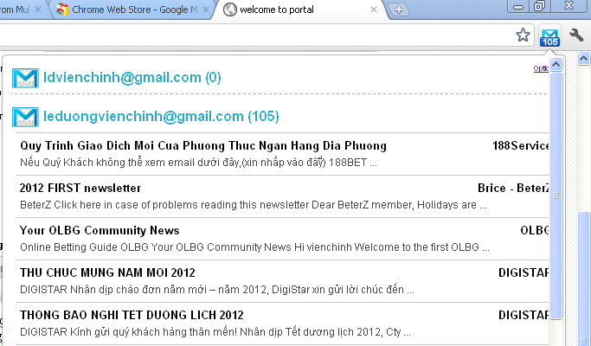Image resolution: width=591 pixels, height=346 pixels.
Task: Click the Chrome Web Store tab favicon
Action: (62, 10)
